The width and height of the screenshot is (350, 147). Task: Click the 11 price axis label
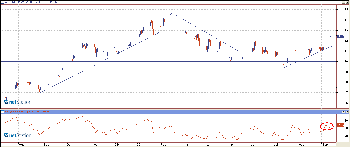coord(346,51)
